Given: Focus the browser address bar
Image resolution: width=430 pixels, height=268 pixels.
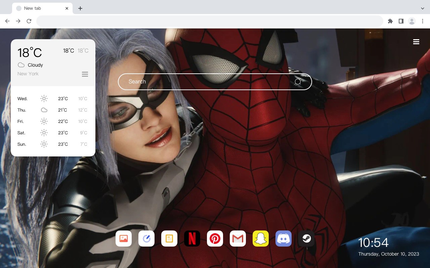Looking at the screenshot, I should pos(210,21).
